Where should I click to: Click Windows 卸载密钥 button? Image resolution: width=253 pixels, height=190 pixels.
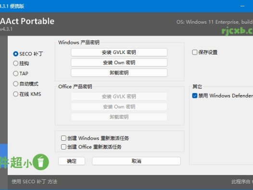(x=119, y=73)
